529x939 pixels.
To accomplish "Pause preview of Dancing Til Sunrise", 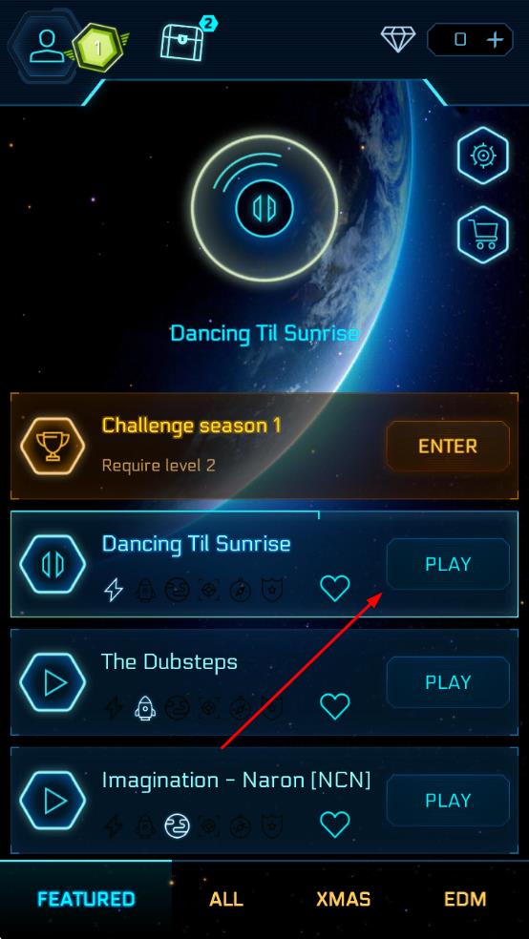I will pos(53,564).
